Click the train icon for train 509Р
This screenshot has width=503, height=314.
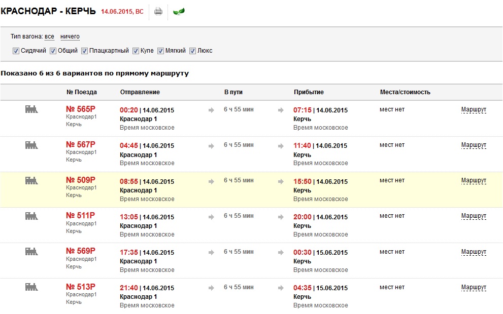pos(31,180)
